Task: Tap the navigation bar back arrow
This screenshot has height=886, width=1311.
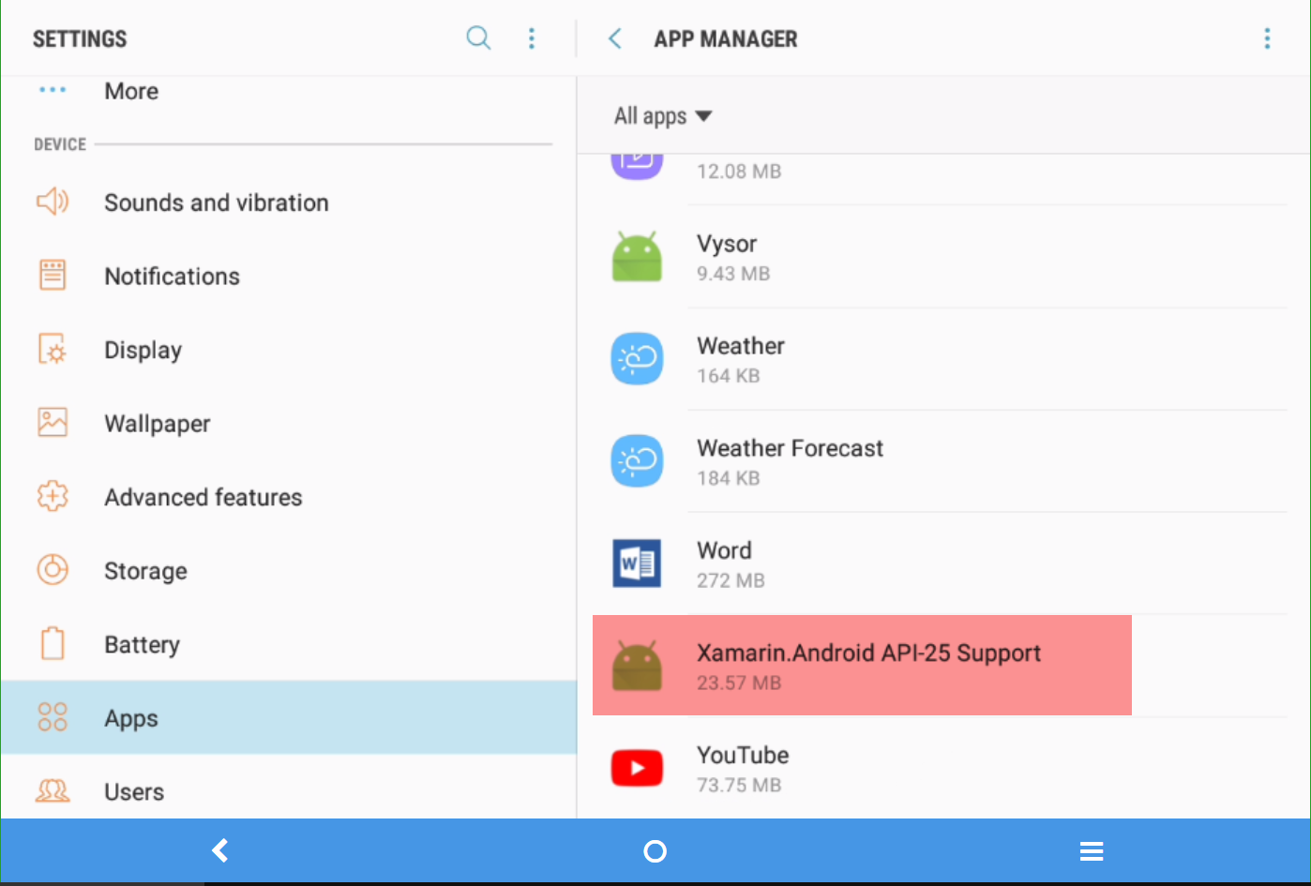Action: [x=219, y=850]
